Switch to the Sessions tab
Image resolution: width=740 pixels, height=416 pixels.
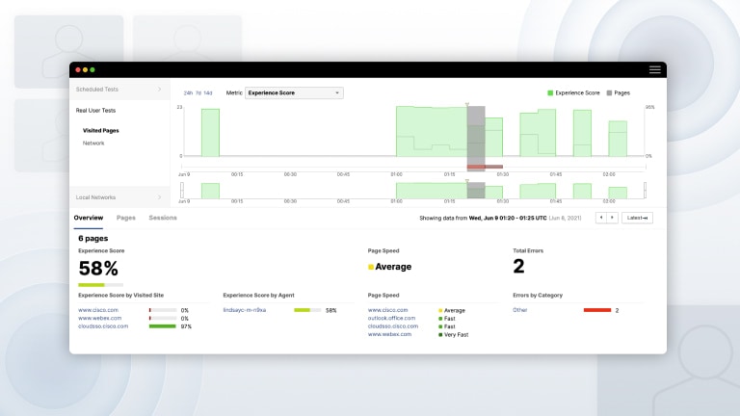(163, 218)
